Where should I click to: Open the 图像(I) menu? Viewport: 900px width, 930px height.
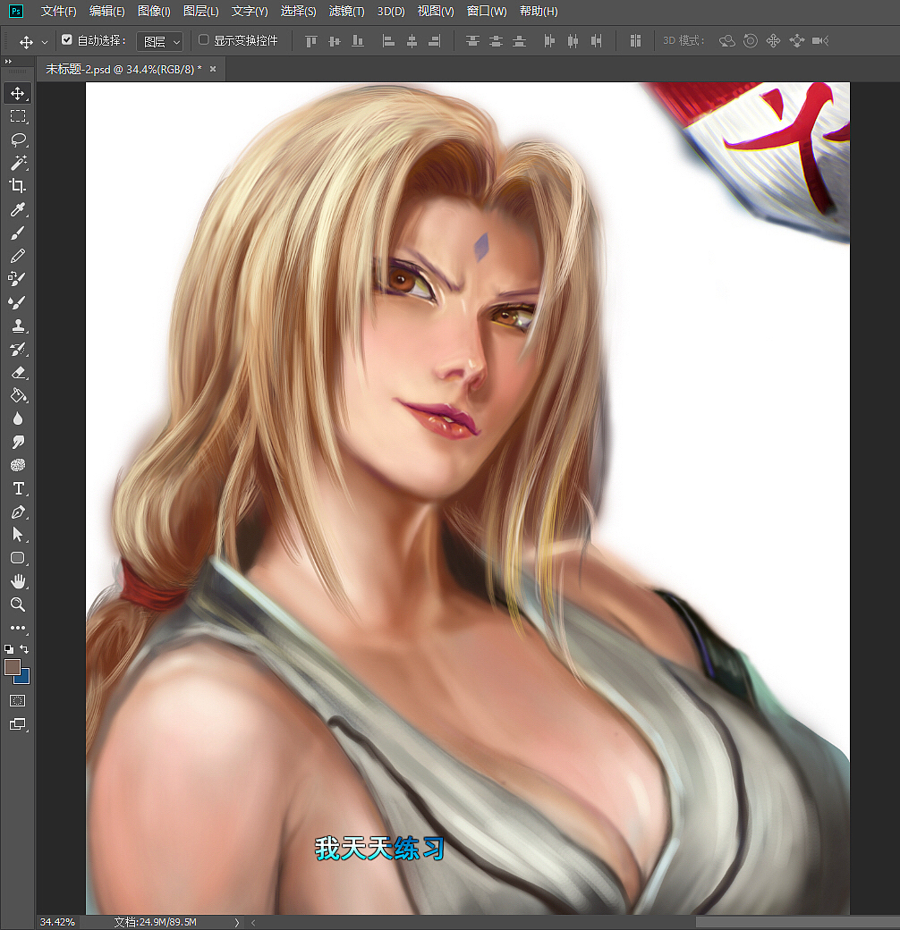154,12
